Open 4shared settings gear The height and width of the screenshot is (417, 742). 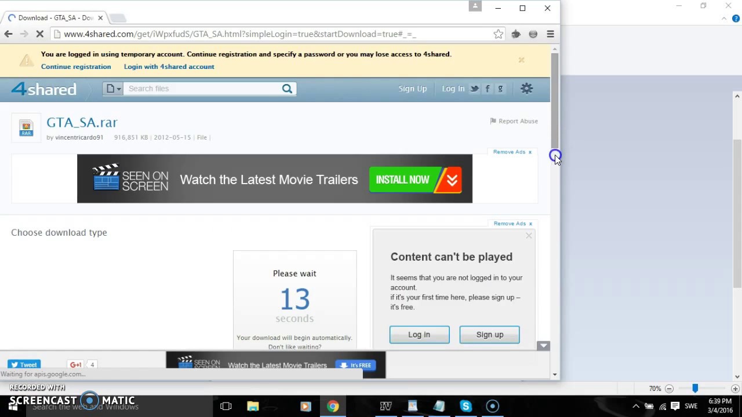[x=526, y=89]
